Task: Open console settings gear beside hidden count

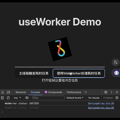Action: pos(117,98)
